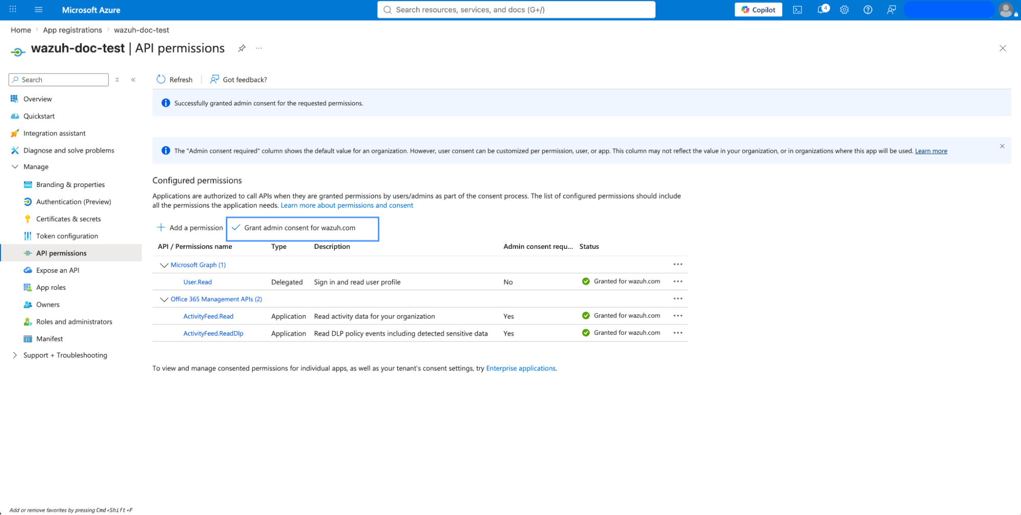This screenshot has width=1021, height=515.
Task: Collapse the Manage section in sidebar
Action: (15, 167)
